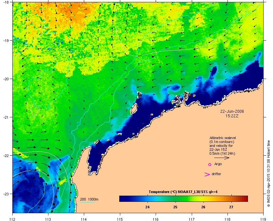
Task: Click the longitude axis label 115
Action: pyautogui.click(x=120, y=219)
